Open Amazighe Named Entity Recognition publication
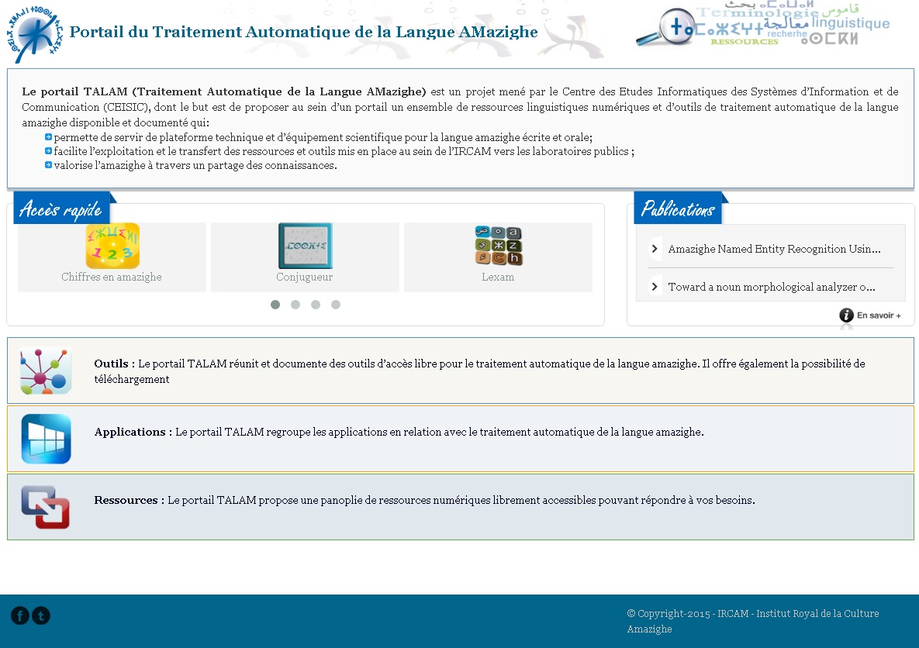 pos(774,249)
